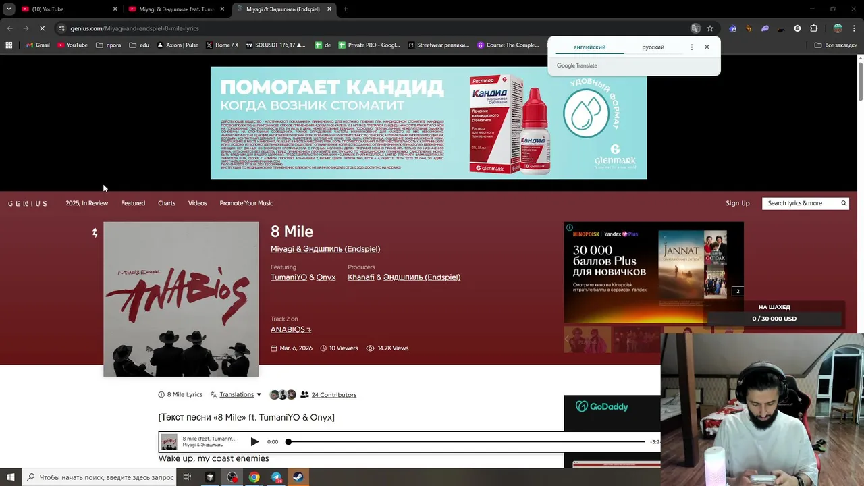Switch to the second Miyagi & Эндшпиль feat. YouTube tab
The height and width of the screenshot is (486, 864).
[175, 9]
